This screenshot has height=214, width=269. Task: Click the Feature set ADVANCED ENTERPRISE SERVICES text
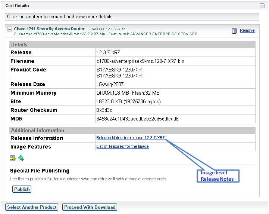pos(153,34)
